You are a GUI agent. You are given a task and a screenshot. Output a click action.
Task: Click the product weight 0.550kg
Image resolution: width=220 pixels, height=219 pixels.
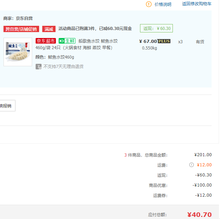click(x=149, y=48)
